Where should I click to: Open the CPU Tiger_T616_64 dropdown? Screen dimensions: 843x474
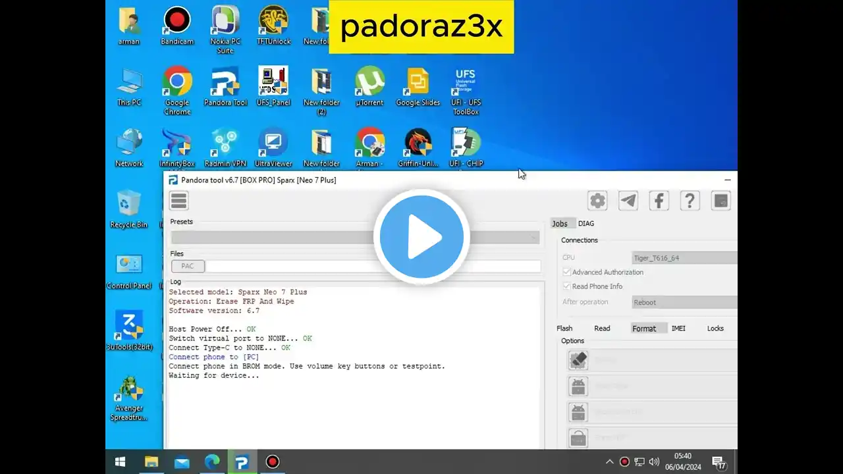pyautogui.click(x=684, y=258)
